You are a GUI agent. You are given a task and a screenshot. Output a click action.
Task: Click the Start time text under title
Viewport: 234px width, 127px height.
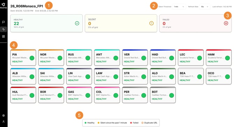[22, 11]
